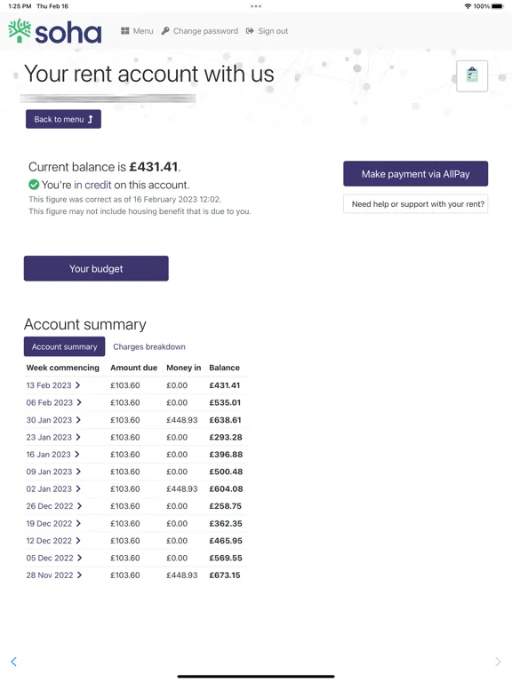Select the Account summary tab
512x682 pixels.
click(x=64, y=346)
